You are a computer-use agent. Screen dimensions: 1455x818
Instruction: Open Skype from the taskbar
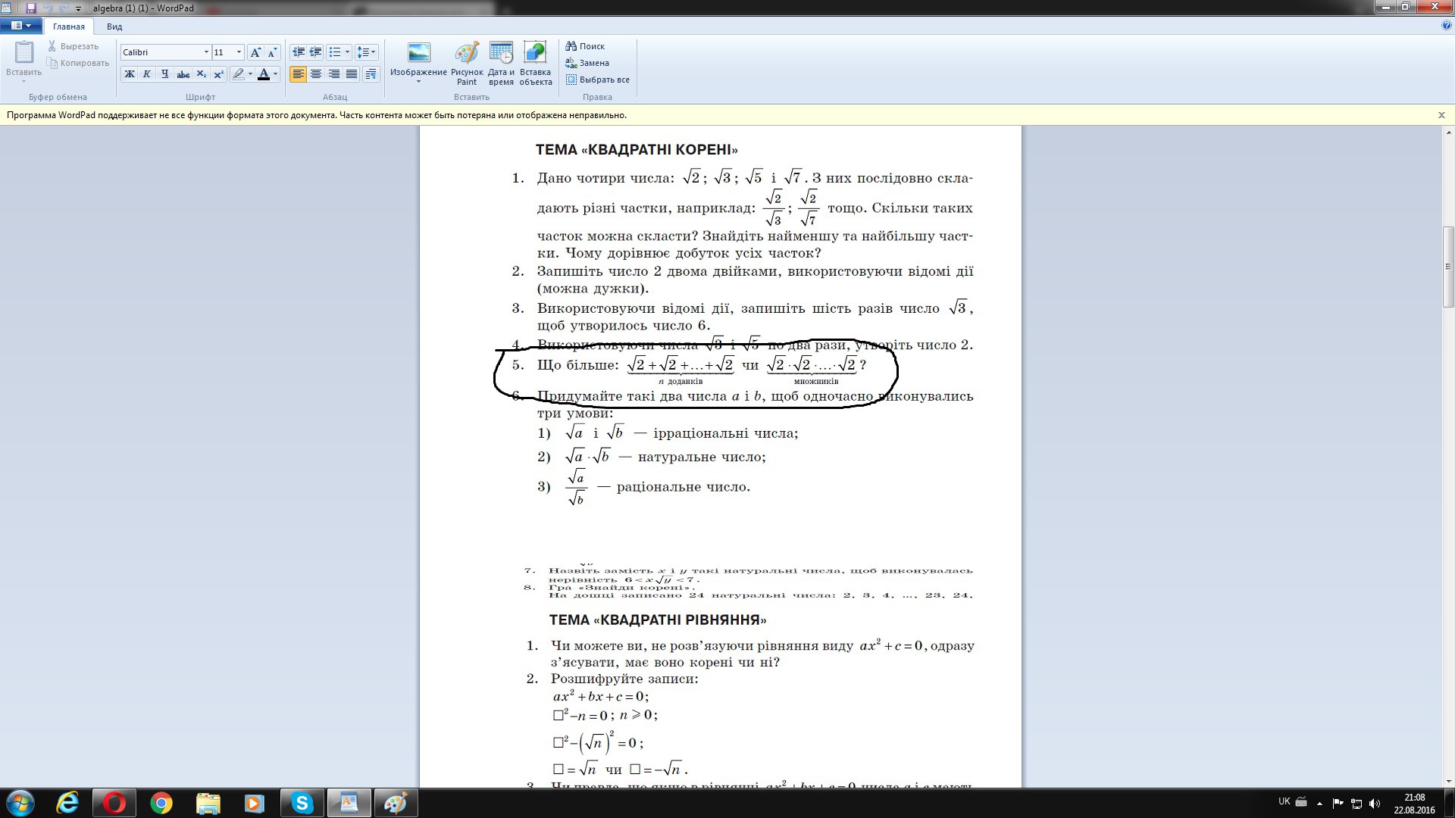(x=302, y=803)
